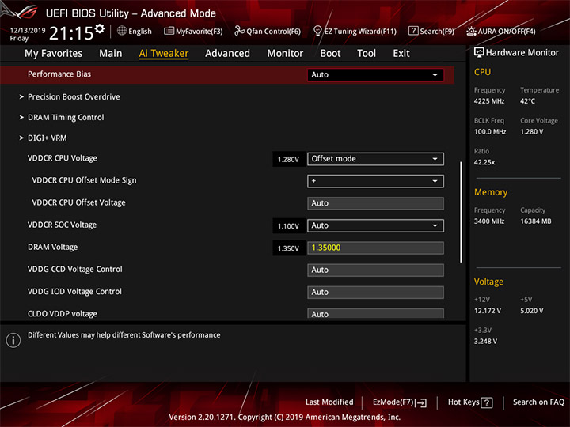Go to the Boot tab
Screen dimensions: 570x427
[330, 54]
